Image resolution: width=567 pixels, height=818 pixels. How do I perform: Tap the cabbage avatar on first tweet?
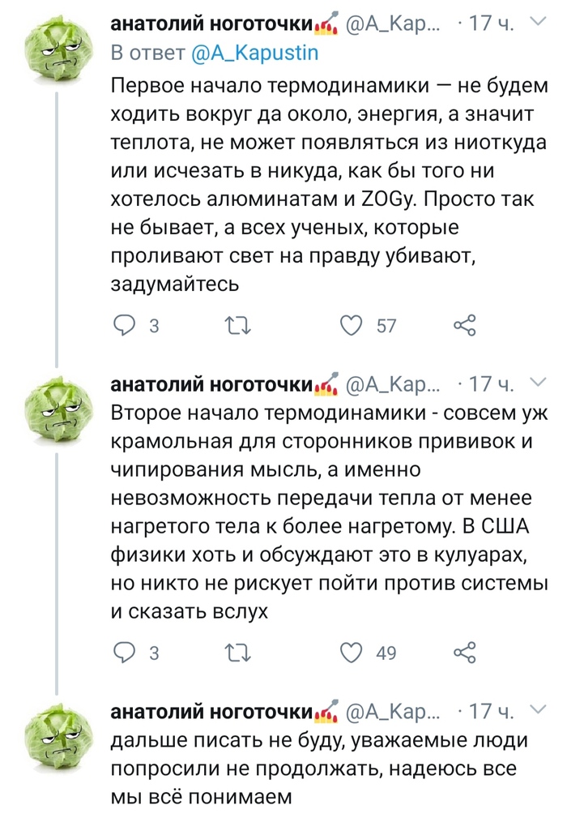pyautogui.click(x=55, y=52)
